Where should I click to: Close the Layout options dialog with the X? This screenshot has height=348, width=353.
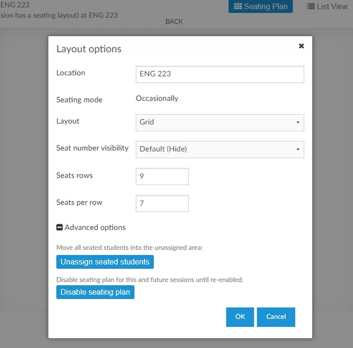pyautogui.click(x=301, y=46)
